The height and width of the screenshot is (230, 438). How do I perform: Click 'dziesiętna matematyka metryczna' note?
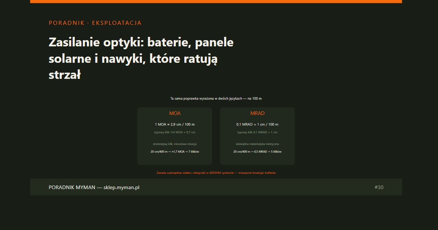(x=257, y=144)
